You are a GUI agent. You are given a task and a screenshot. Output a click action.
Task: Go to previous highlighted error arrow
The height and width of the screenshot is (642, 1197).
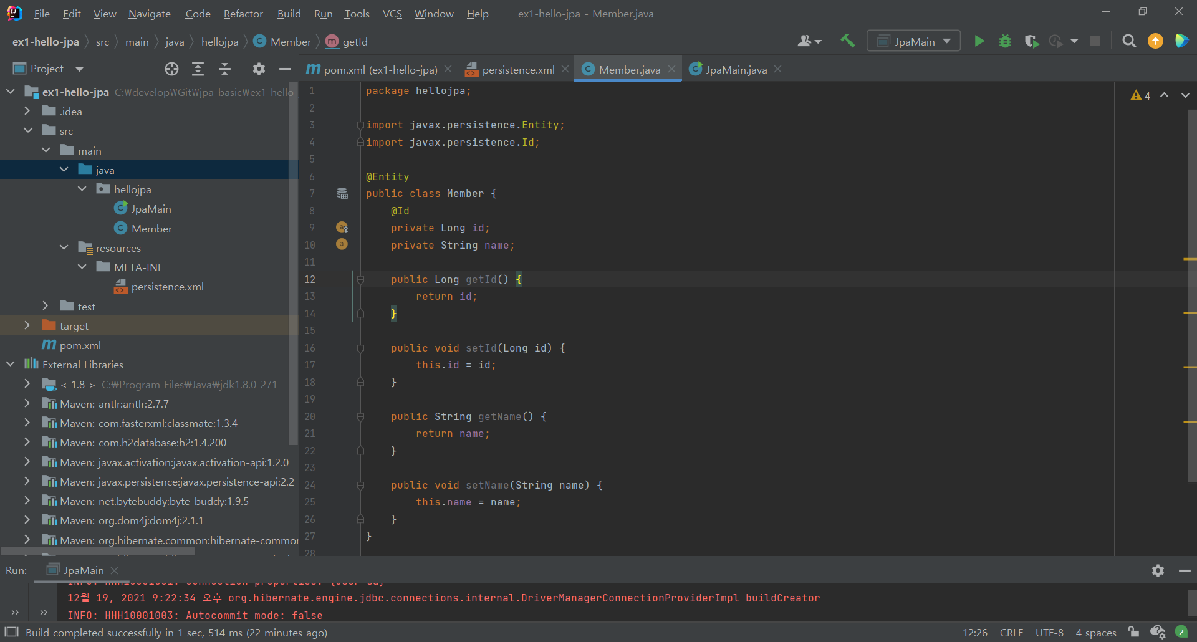[1164, 95]
